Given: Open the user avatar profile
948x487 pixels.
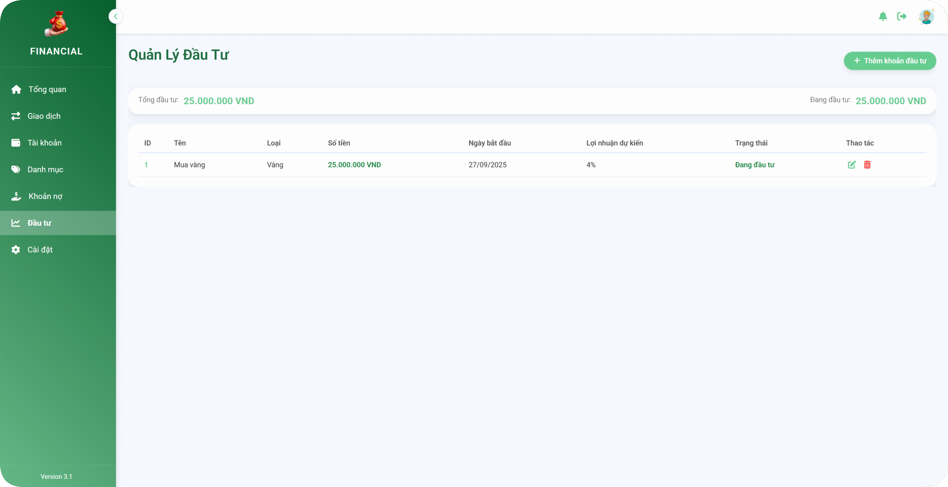Looking at the screenshot, I should pos(926,17).
